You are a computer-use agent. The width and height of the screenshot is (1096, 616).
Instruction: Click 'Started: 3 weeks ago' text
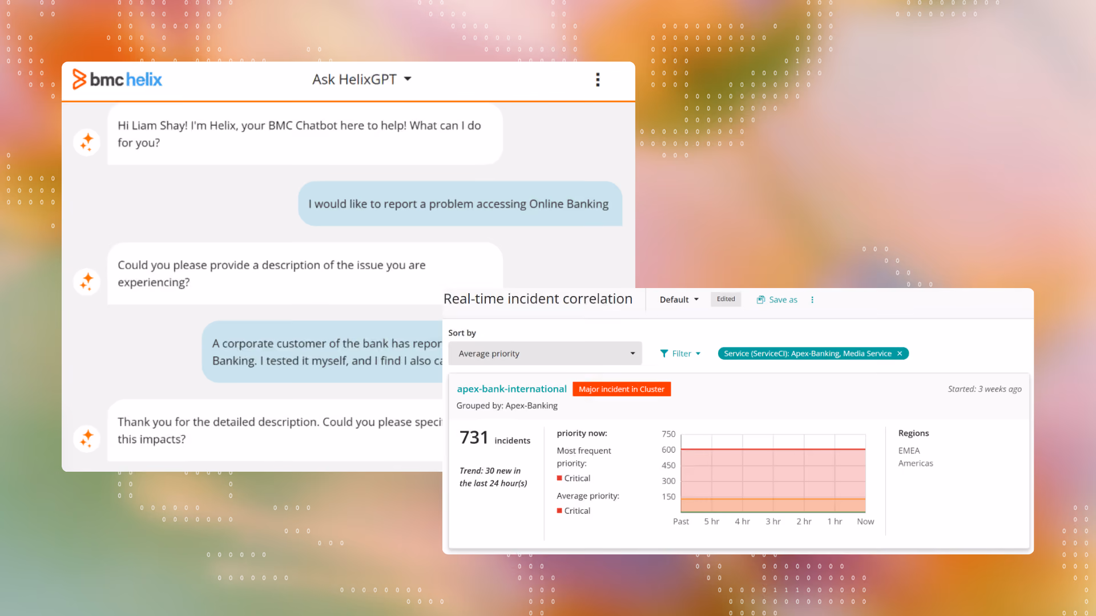click(x=985, y=389)
